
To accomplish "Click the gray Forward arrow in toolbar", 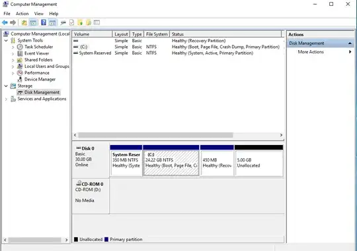I will pyautogui.click(x=13, y=22).
